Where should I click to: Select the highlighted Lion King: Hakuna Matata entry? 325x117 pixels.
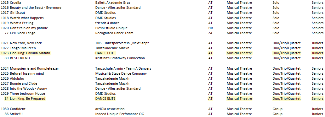pos(30,53)
